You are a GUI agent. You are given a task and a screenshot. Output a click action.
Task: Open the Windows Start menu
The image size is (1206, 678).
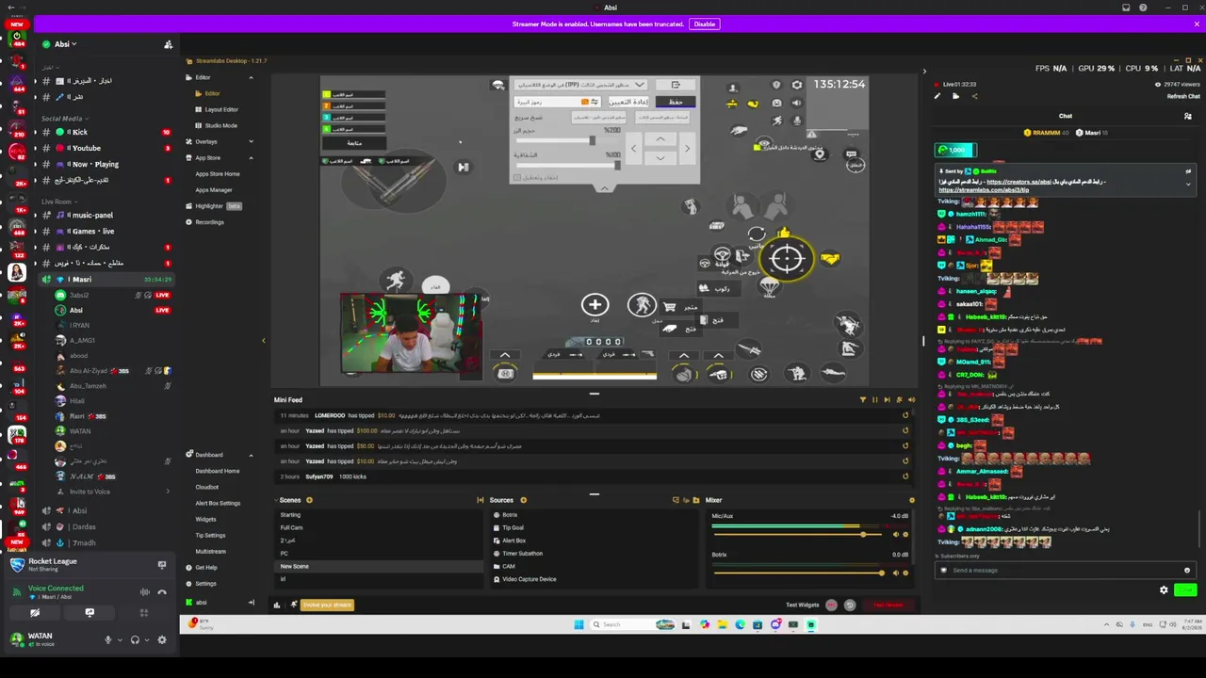click(x=579, y=624)
